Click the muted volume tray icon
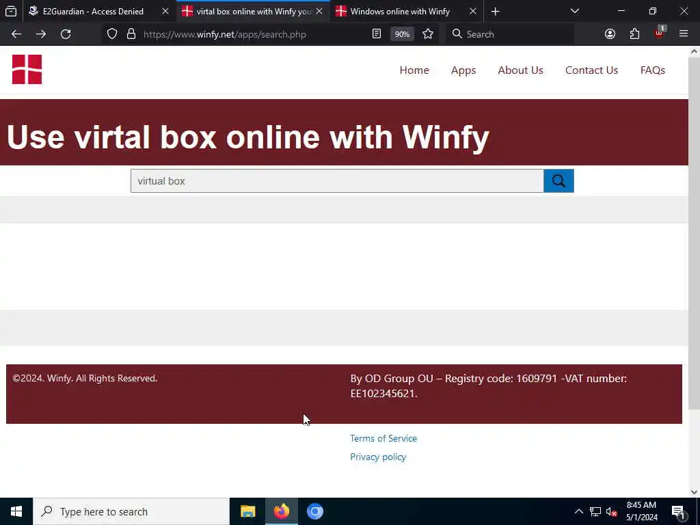 pyautogui.click(x=611, y=511)
